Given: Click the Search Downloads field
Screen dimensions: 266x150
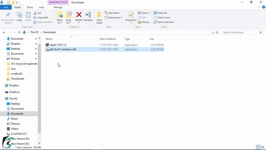Looking at the screenshot, I should 242,32.
